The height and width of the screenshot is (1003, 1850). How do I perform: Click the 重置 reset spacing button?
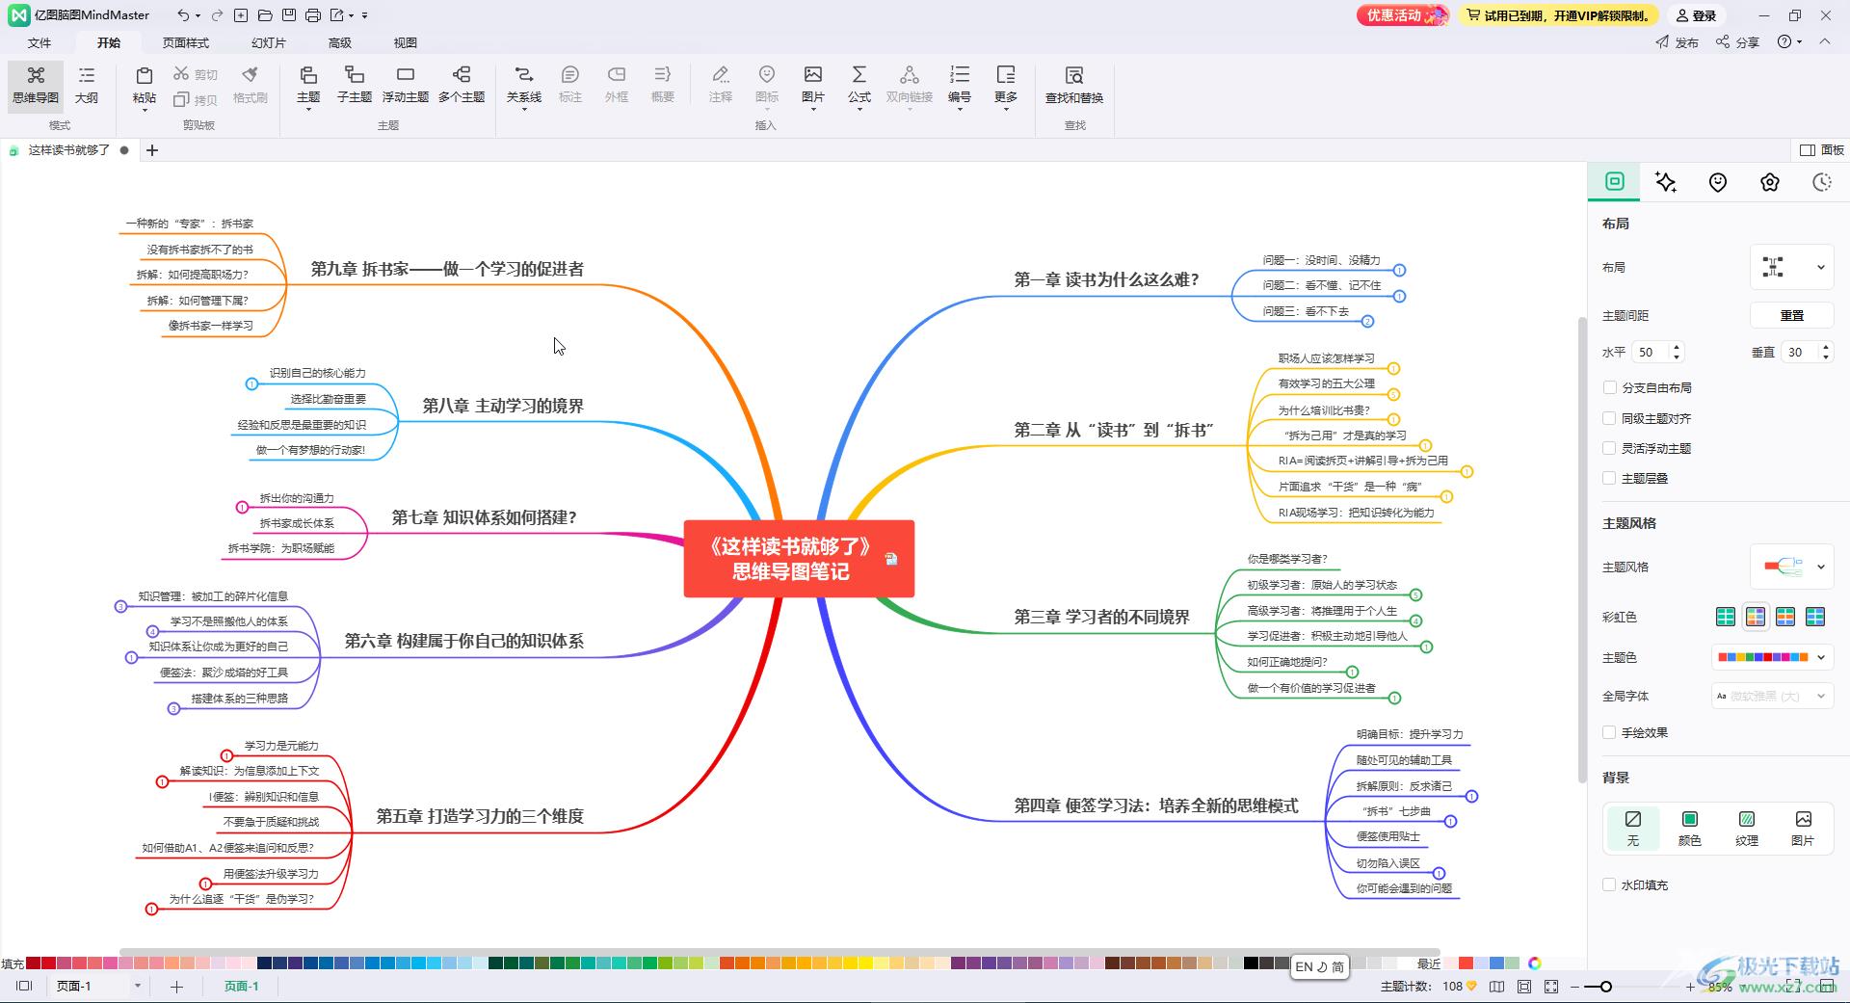tap(1791, 315)
